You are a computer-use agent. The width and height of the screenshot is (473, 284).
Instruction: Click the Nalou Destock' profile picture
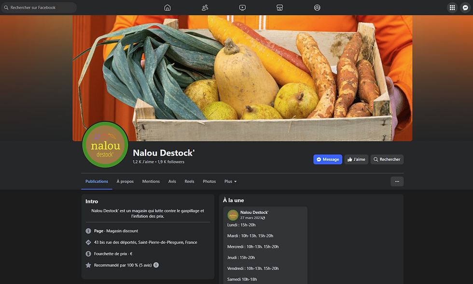point(105,144)
